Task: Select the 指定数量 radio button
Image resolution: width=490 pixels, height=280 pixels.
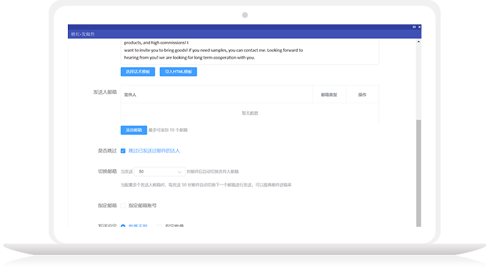Action: 159,226
